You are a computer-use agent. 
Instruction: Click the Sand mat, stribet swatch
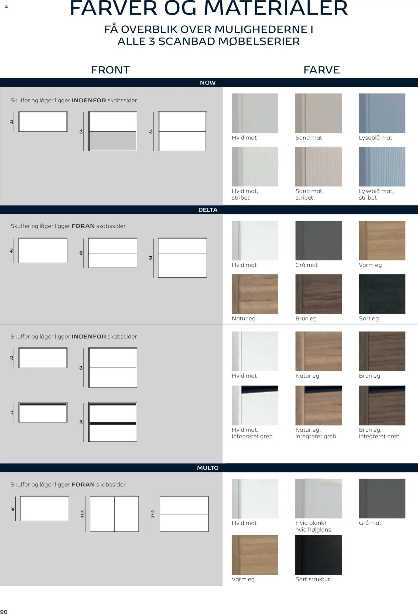pyautogui.click(x=318, y=167)
